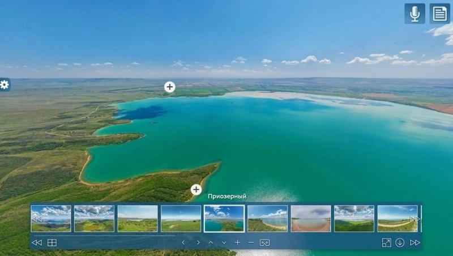Toggle fullscreen view
This screenshot has height=256, width=453.
tap(386, 243)
